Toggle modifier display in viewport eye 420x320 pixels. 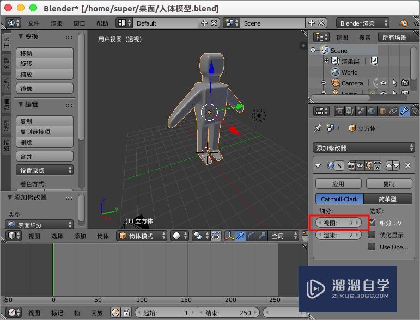coord(360,165)
